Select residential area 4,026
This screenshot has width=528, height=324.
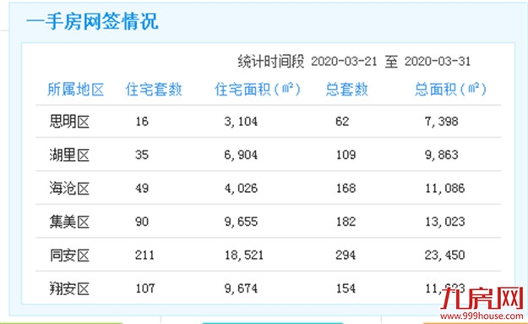241,189
